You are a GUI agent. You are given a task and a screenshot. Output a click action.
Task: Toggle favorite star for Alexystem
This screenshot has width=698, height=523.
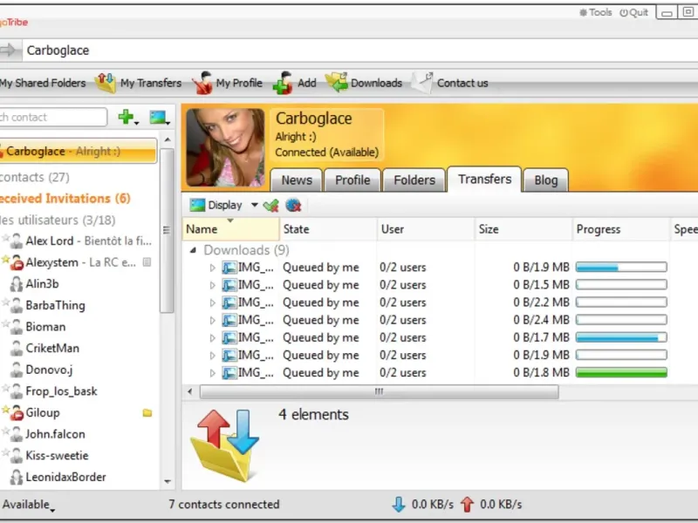click(x=5, y=258)
